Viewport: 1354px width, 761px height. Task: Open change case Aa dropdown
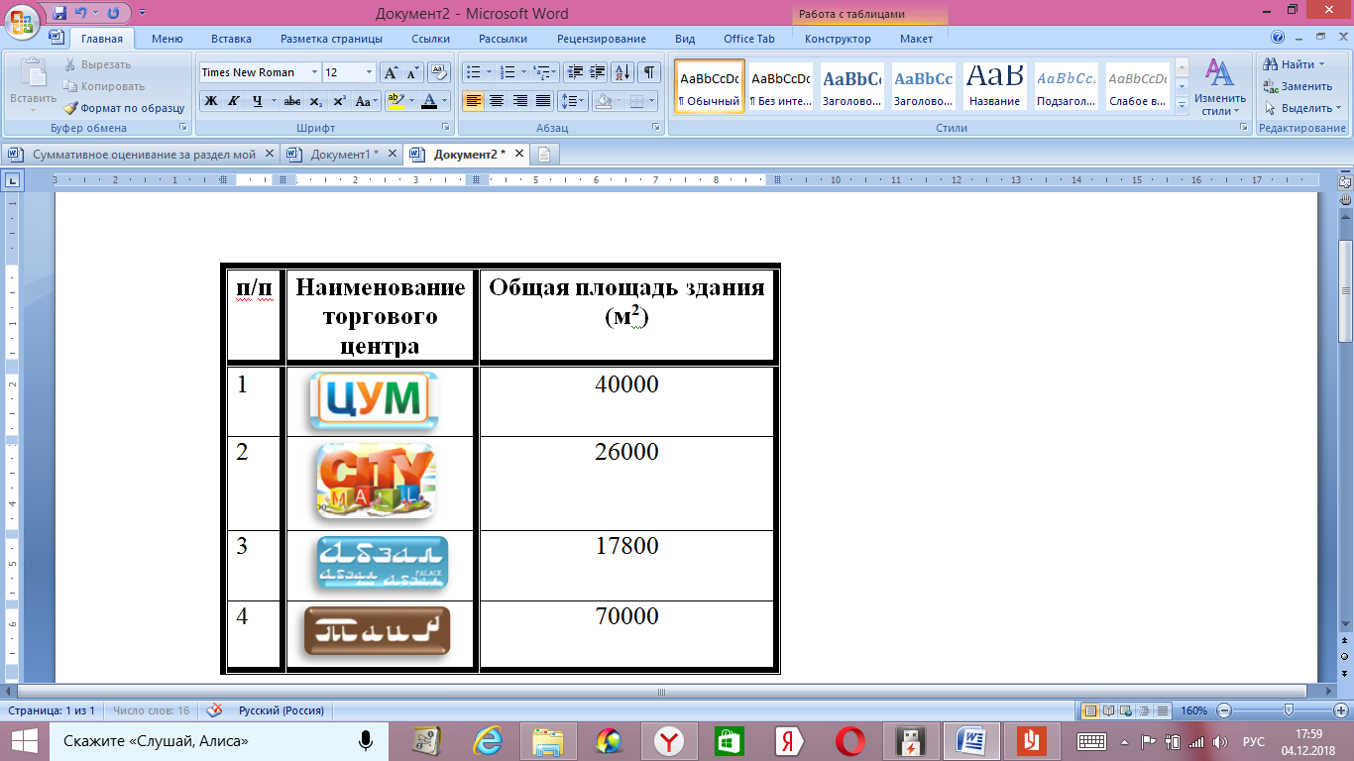(x=366, y=101)
